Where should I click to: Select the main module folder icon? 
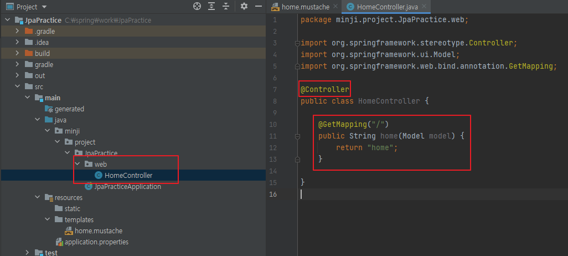[x=39, y=98]
